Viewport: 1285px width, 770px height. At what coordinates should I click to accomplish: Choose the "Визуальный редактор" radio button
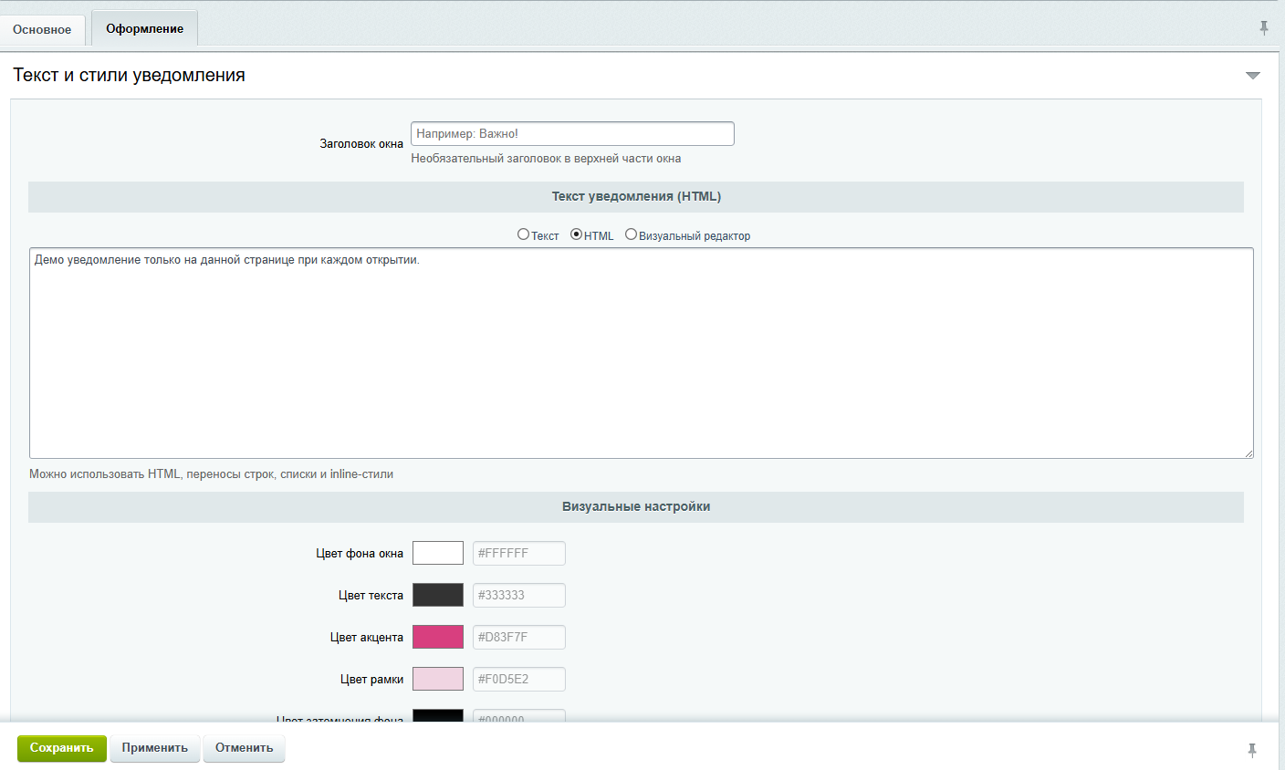(631, 234)
